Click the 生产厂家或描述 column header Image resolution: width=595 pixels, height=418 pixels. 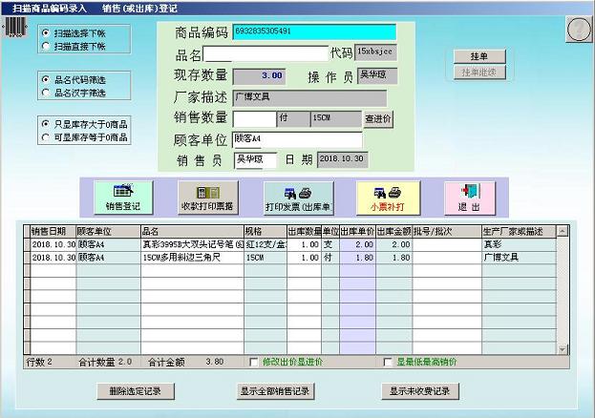(x=520, y=231)
